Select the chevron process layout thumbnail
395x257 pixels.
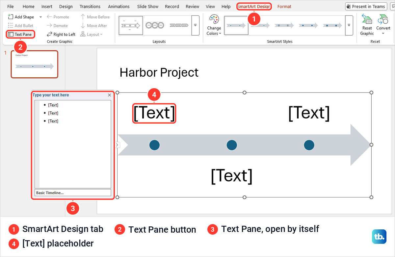[x=179, y=25]
